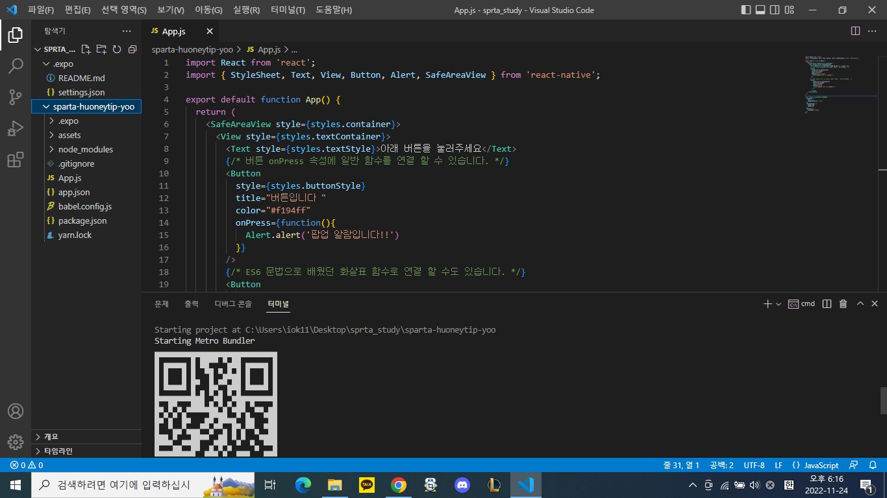This screenshot has height=498, width=887.
Task: Click the errors and warnings count in status bar
Action: (x=27, y=465)
